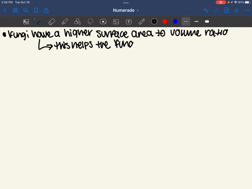Tap the screen recording indicator
252x189 pixels.
point(220,3)
